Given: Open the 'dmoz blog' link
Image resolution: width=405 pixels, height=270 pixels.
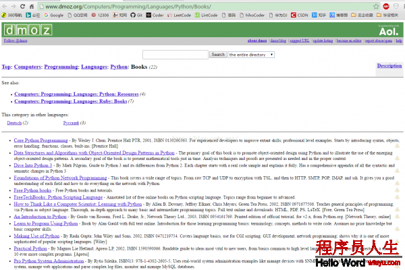Looking at the screenshot, I should [x=278, y=40].
